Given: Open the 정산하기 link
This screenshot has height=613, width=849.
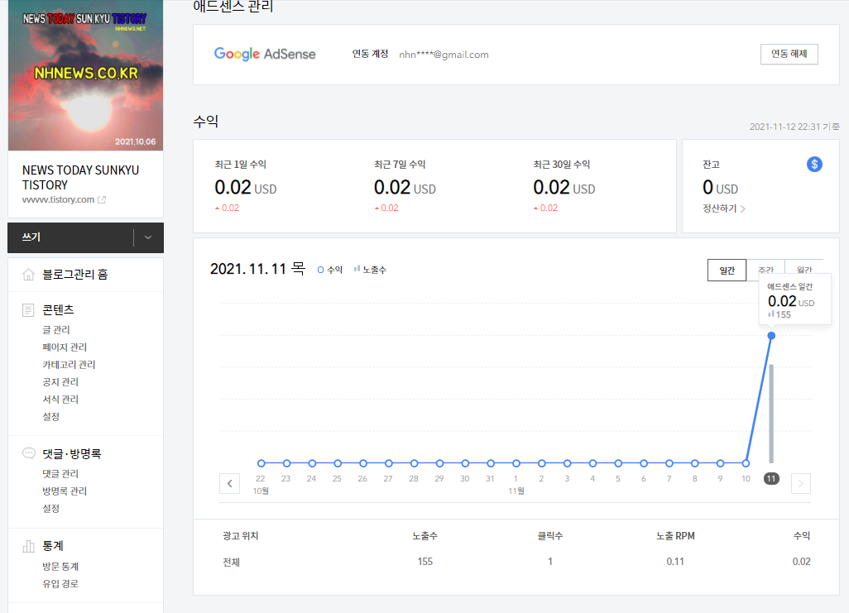Looking at the screenshot, I should [724, 208].
